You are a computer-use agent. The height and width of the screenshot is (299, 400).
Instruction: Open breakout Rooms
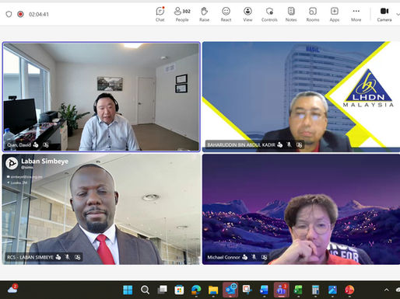tap(313, 14)
